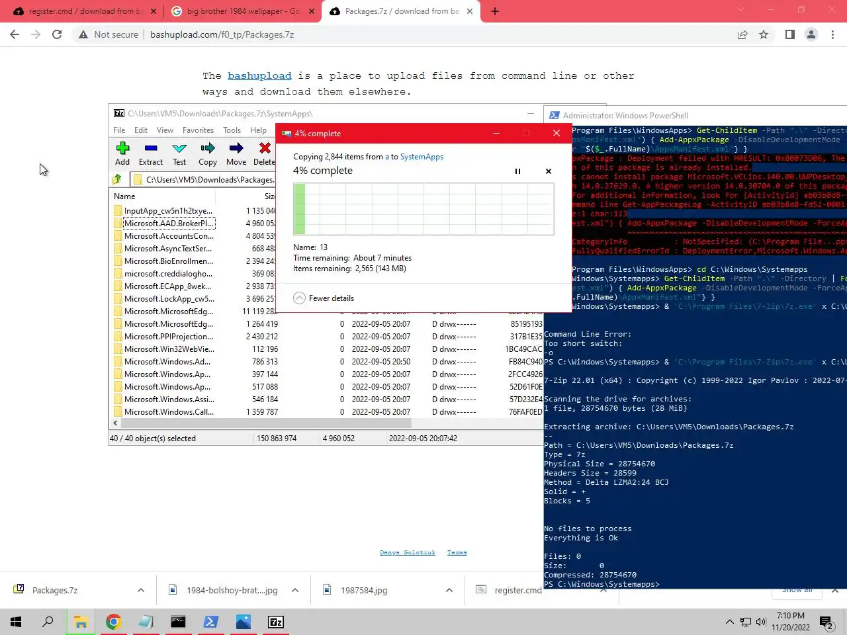
Task: Close the big brother 1984 wallpaper tab
Action: pyautogui.click(x=312, y=11)
